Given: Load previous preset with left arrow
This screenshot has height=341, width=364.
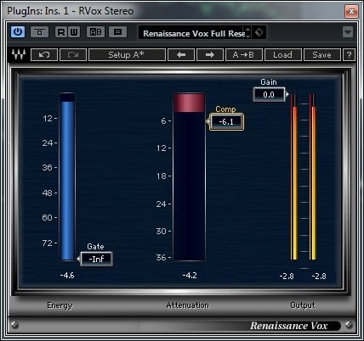Looking at the screenshot, I should coord(181,54).
